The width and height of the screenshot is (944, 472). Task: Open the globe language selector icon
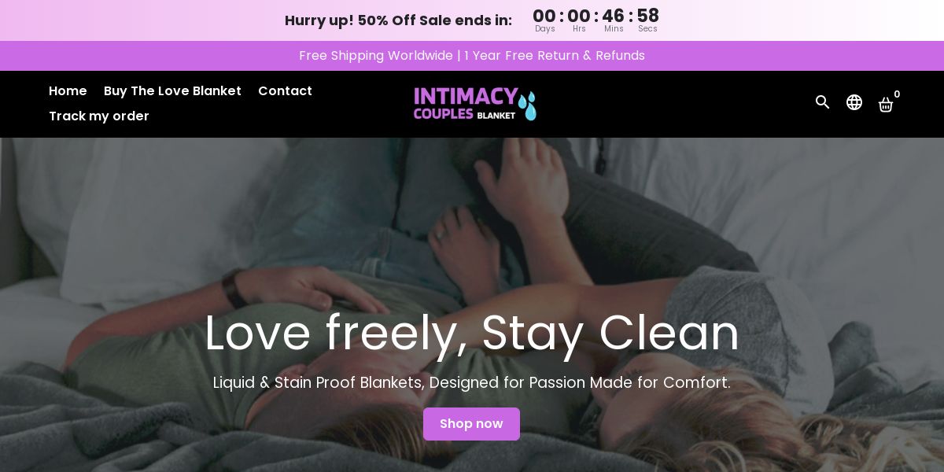[x=854, y=102]
